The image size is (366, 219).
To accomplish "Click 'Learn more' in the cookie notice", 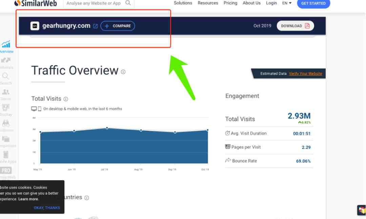I will [28, 199].
